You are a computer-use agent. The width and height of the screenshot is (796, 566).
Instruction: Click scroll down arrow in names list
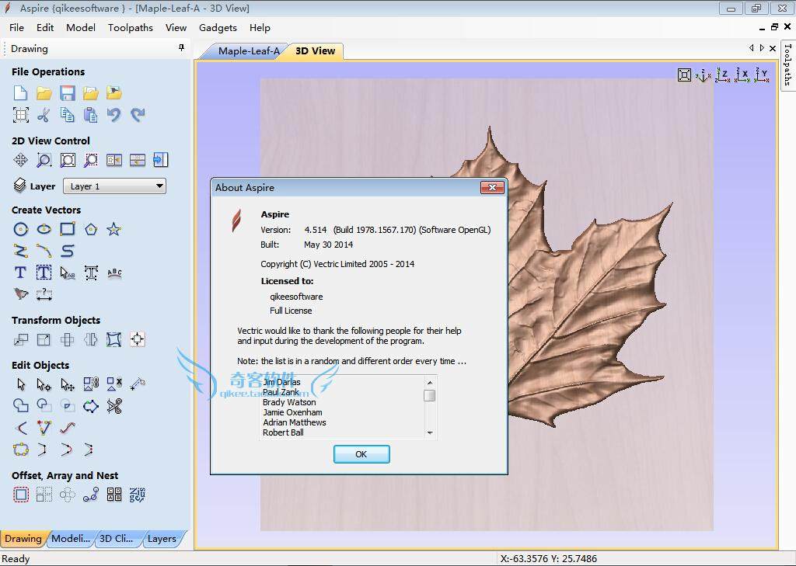point(430,433)
